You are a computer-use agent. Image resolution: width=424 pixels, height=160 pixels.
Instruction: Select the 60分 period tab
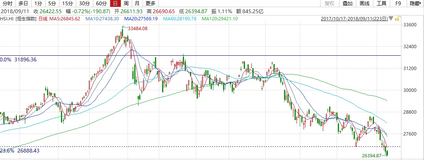[101, 4]
